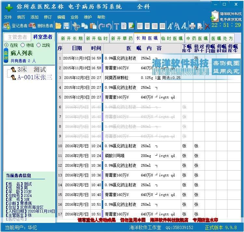This screenshot has height=232, width=244.
Task: Click the undo arrow icon
Action: tap(109, 26)
